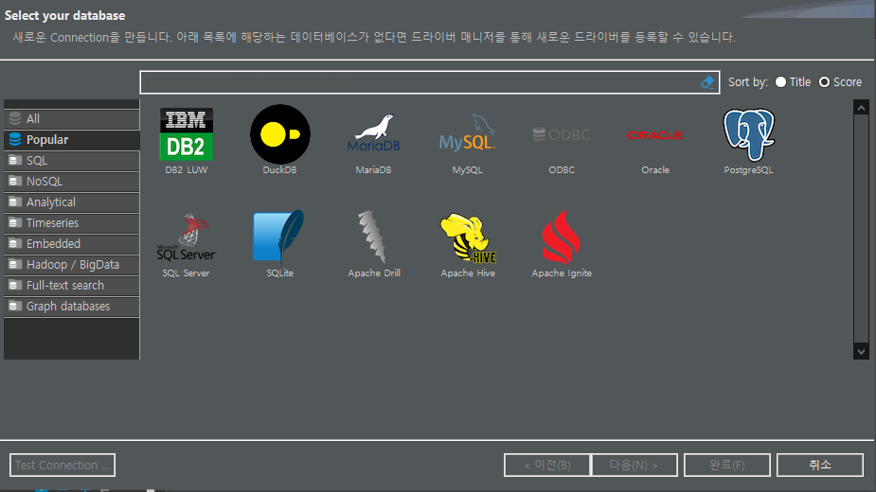
Task: Click the 완료(F) finish button
Action: tap(726, 466)
